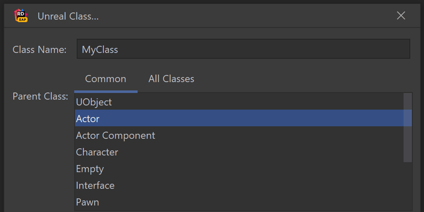424x212 pixels.
Task: Select the Empty class option
Action: (x=90, y=169)
